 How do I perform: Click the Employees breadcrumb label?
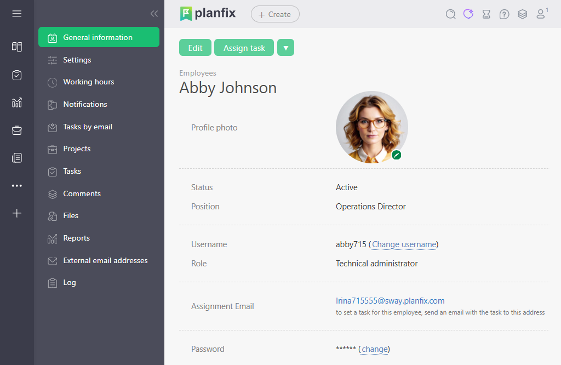[x=197, y=73]
